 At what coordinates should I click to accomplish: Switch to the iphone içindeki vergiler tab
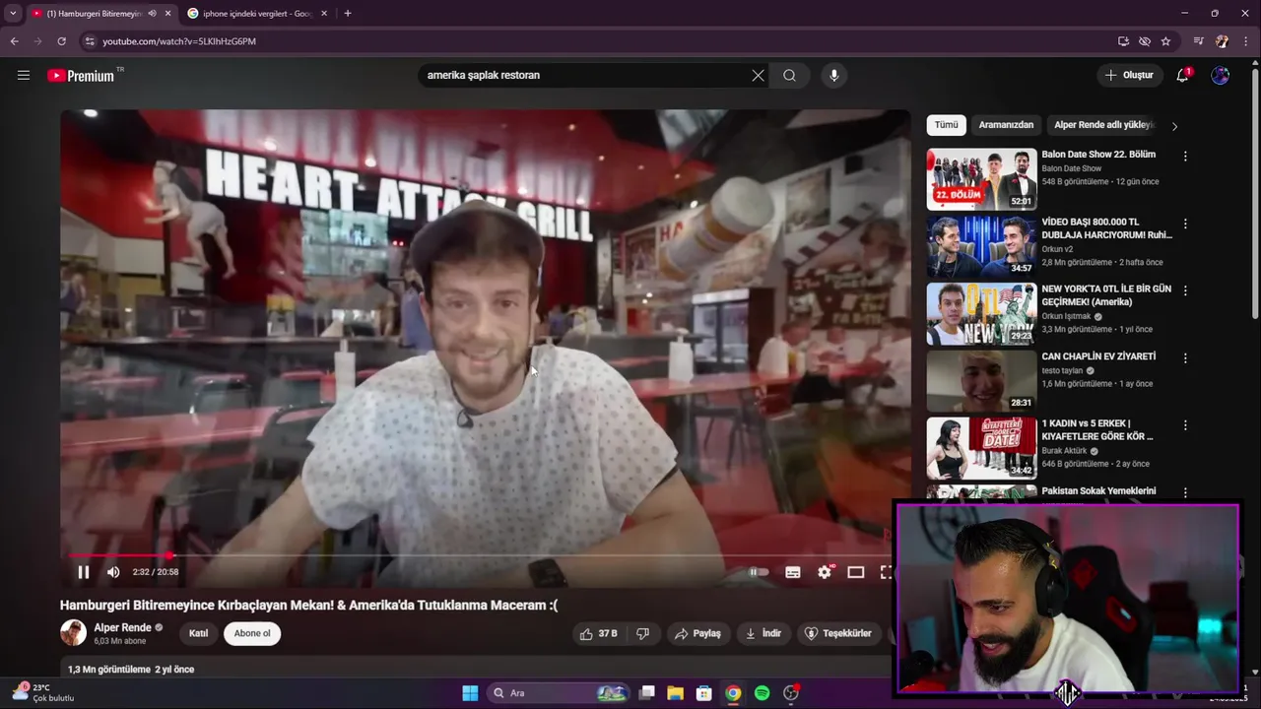(256, 14)
